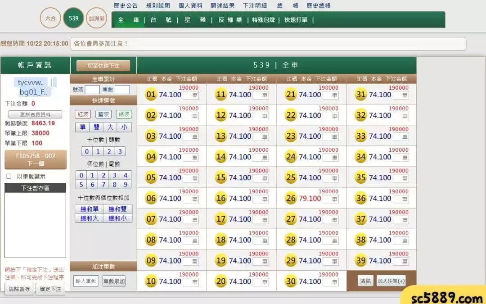Open the 特殊包牌 tab

click(x=263, y=20)
